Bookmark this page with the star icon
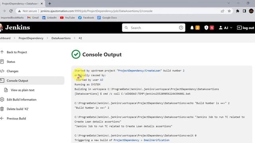Image resolution: width=255 pixels, height=143 pixels. (x=229, y=11)
